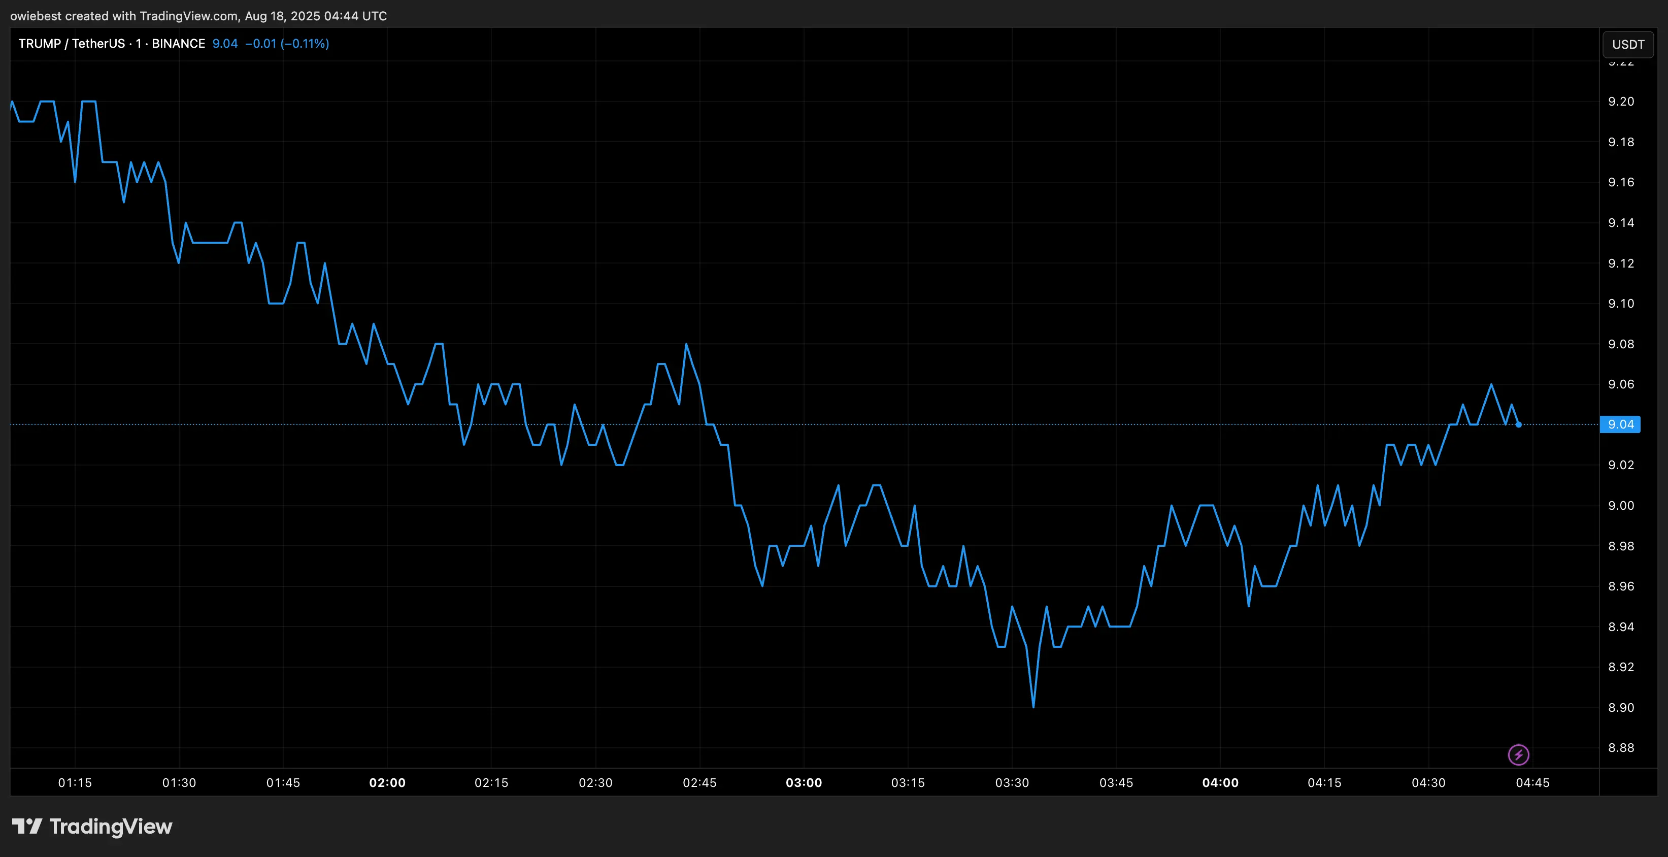Click the 9.06 price axis label
This screenshot has width=1668, height=857.
tap(1621, 384)
